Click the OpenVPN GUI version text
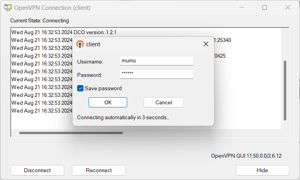Viewport: 300px width, 180px height. [x=246, y=156]
